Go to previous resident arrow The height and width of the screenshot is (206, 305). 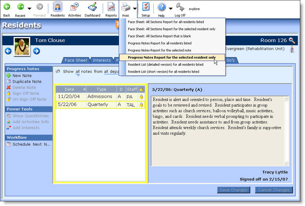(8, 51)
